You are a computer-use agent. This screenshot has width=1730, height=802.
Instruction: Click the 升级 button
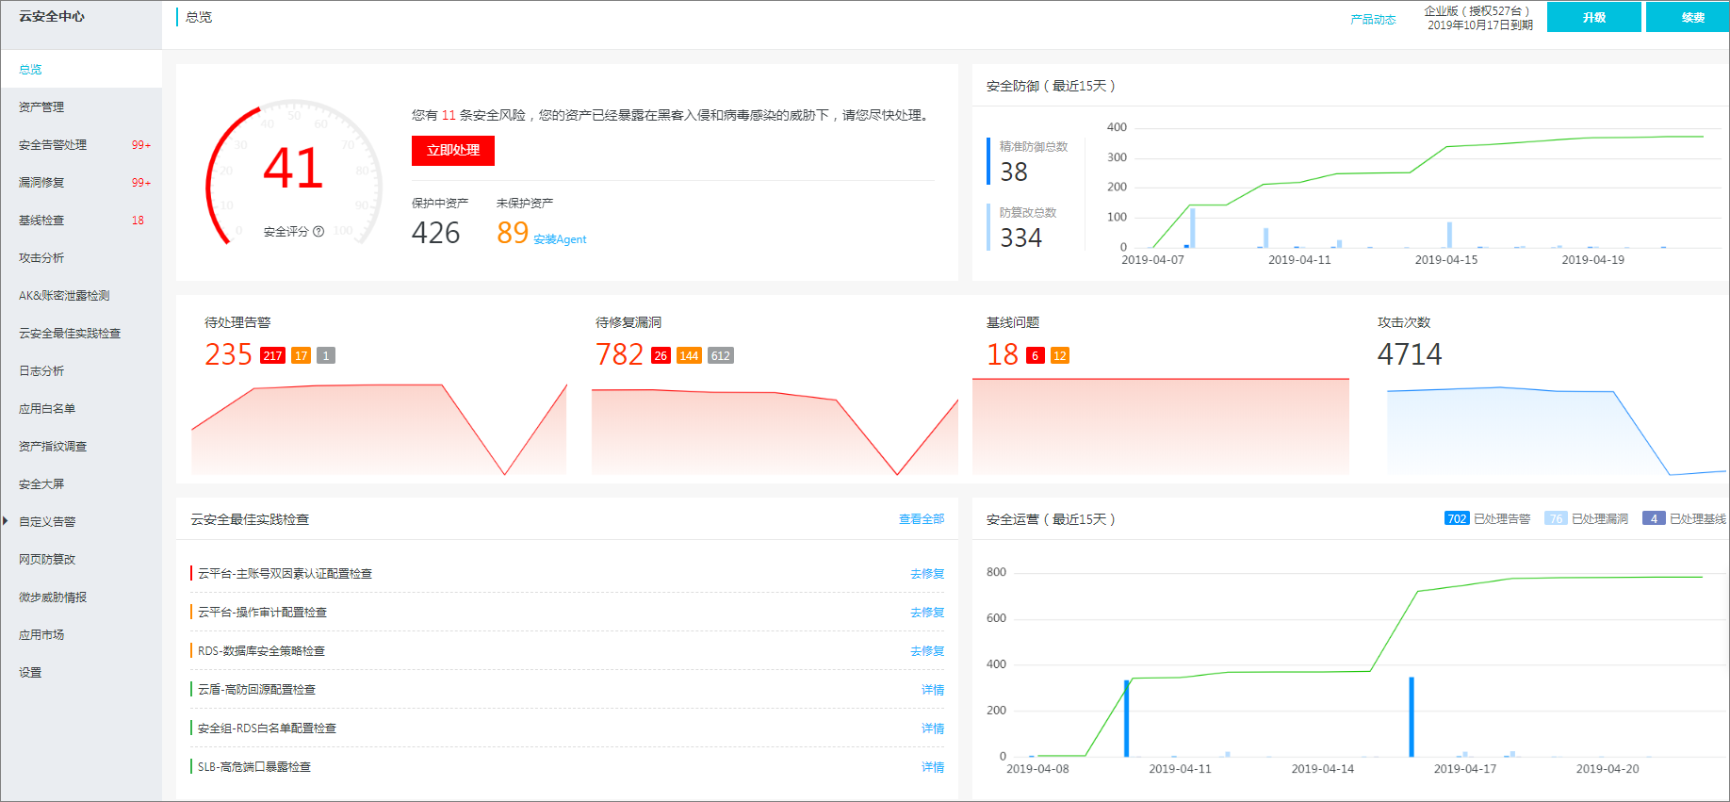click(1594, 17)
